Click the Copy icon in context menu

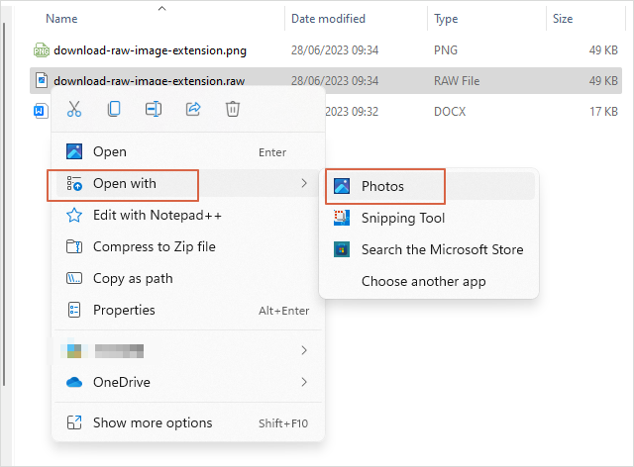click(x=114, y=110)
